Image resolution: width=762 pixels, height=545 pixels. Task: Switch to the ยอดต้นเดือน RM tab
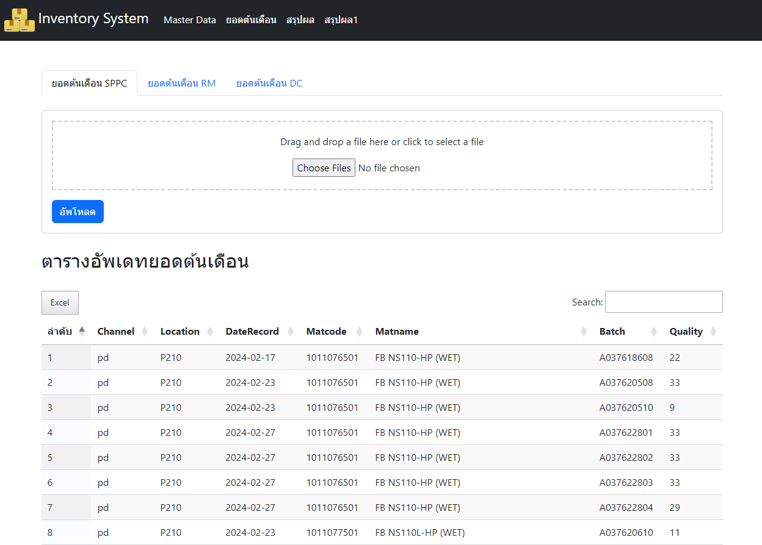click(182, 83)
